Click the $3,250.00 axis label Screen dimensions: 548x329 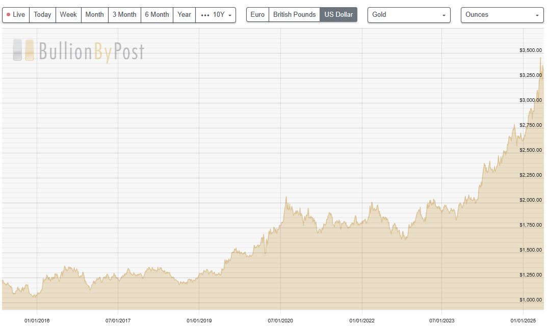531,75
